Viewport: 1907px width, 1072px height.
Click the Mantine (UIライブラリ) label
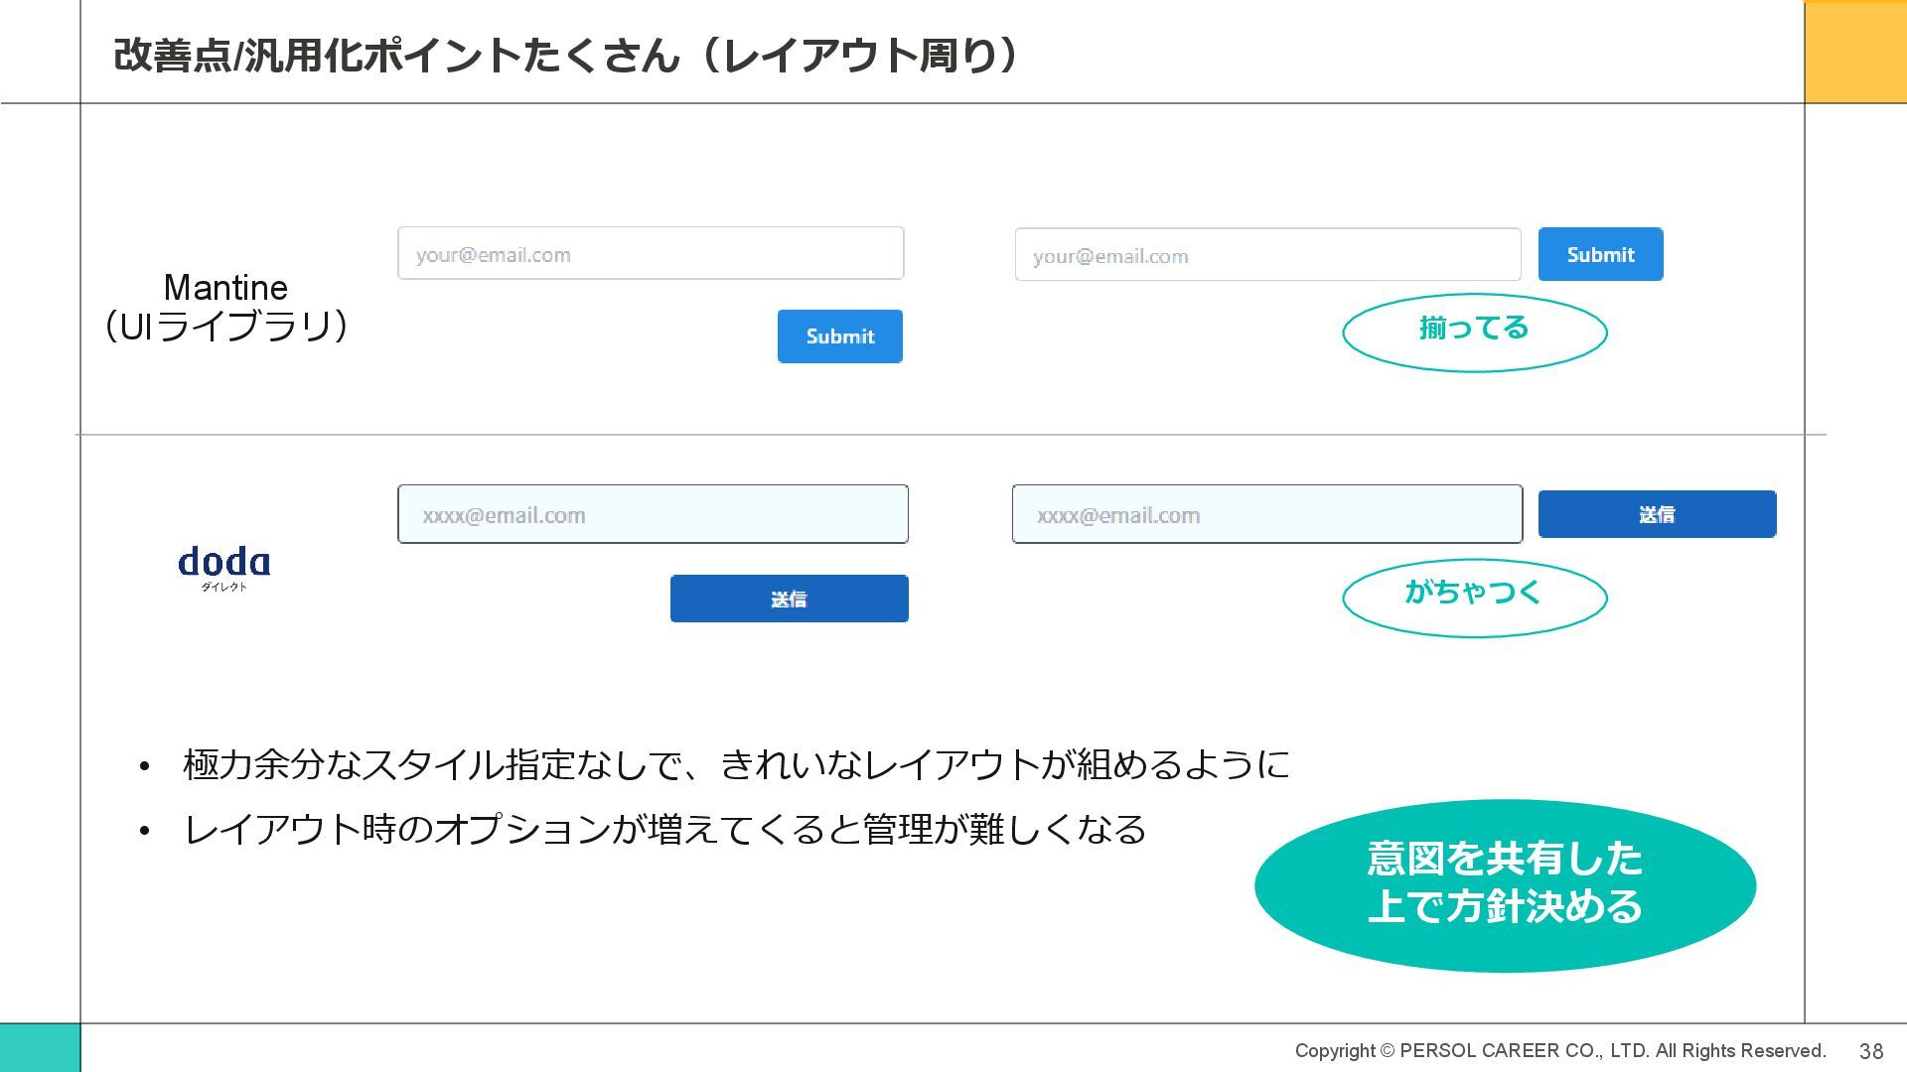click(225, 307)
